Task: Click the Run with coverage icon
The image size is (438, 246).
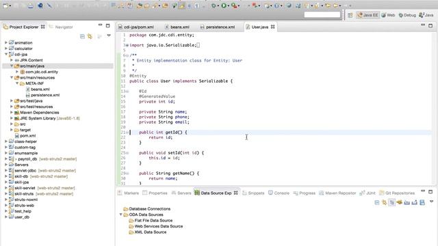Action: [x=234, y=5]
